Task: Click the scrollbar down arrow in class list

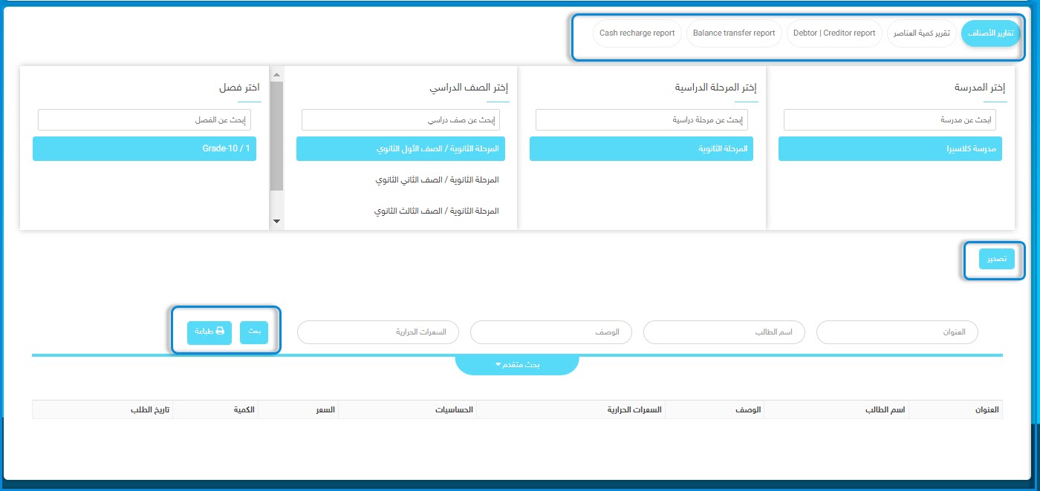Action: coord(276,221)
